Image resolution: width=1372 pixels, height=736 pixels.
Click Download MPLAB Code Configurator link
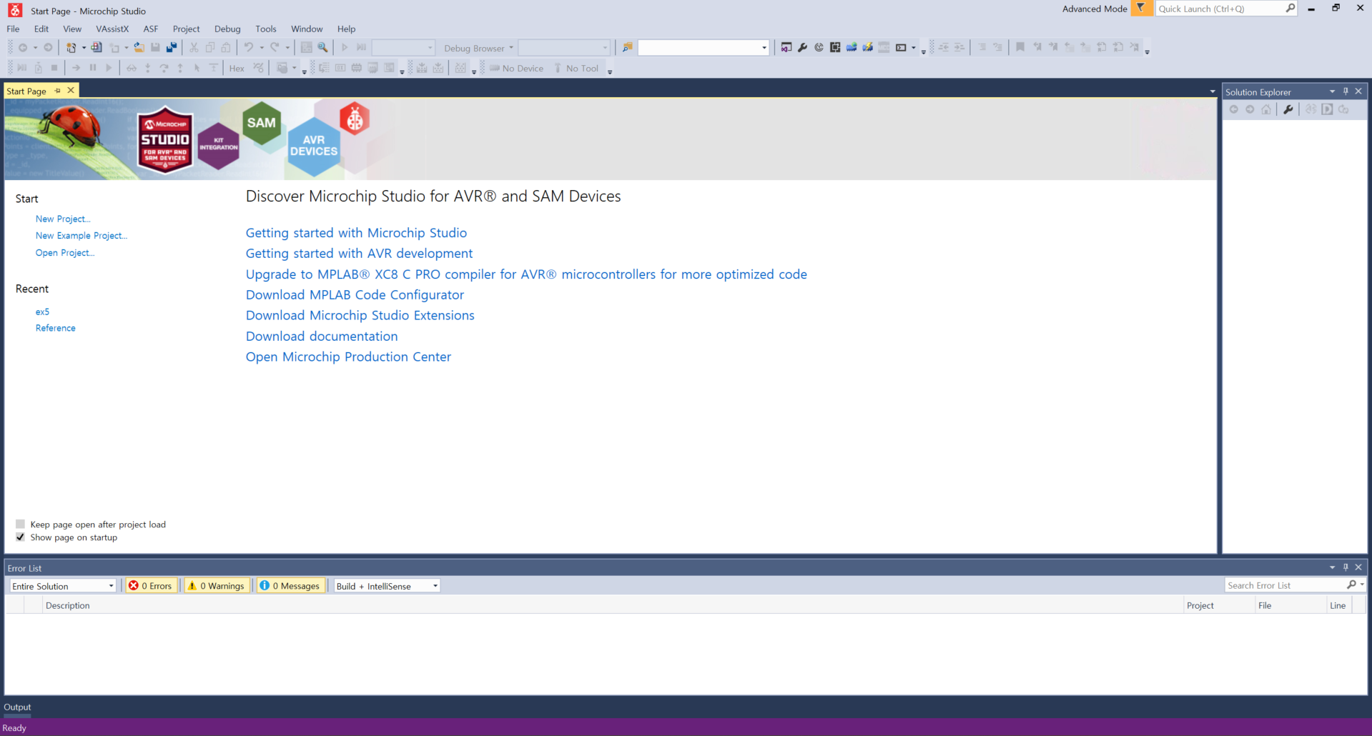[355, 295]
